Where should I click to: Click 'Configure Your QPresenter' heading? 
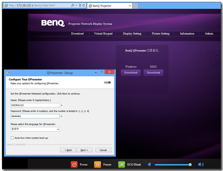coord(25,79)
